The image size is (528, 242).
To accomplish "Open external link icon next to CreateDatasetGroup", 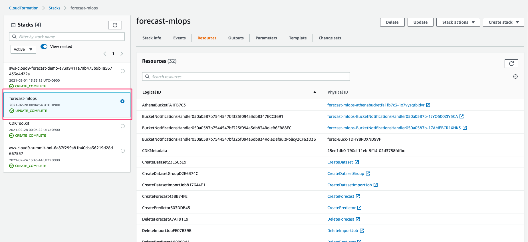I will [x=368, y=174].
